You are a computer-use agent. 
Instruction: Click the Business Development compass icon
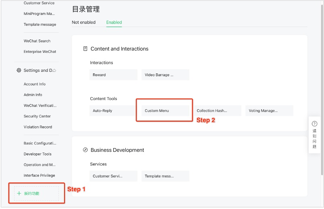(85, 150)
